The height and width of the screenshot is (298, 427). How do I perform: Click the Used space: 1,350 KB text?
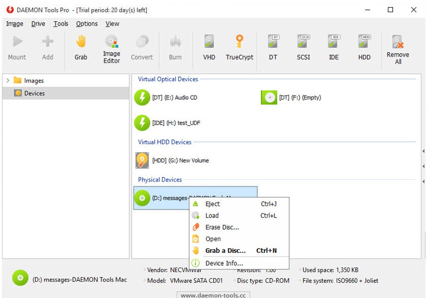coord(330,270)
